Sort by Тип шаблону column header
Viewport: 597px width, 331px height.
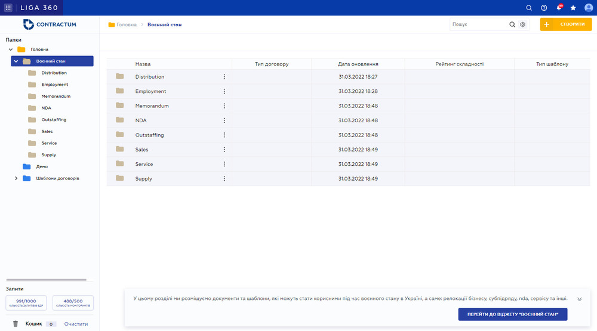[552, 64]
